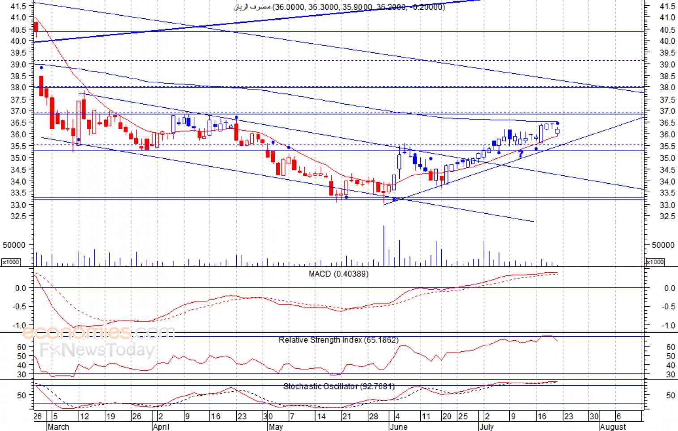Click date label 5 in March
This screenshot has height=431, width=678.
pos(55,416)
